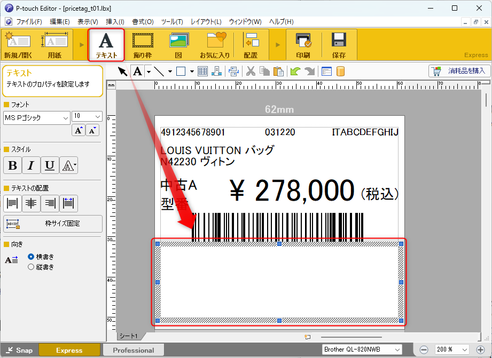Viewport: 492px width, 358px height.
Task: Select the テキスト (Text) tool in ribbon
Action: tap(106, 45)
